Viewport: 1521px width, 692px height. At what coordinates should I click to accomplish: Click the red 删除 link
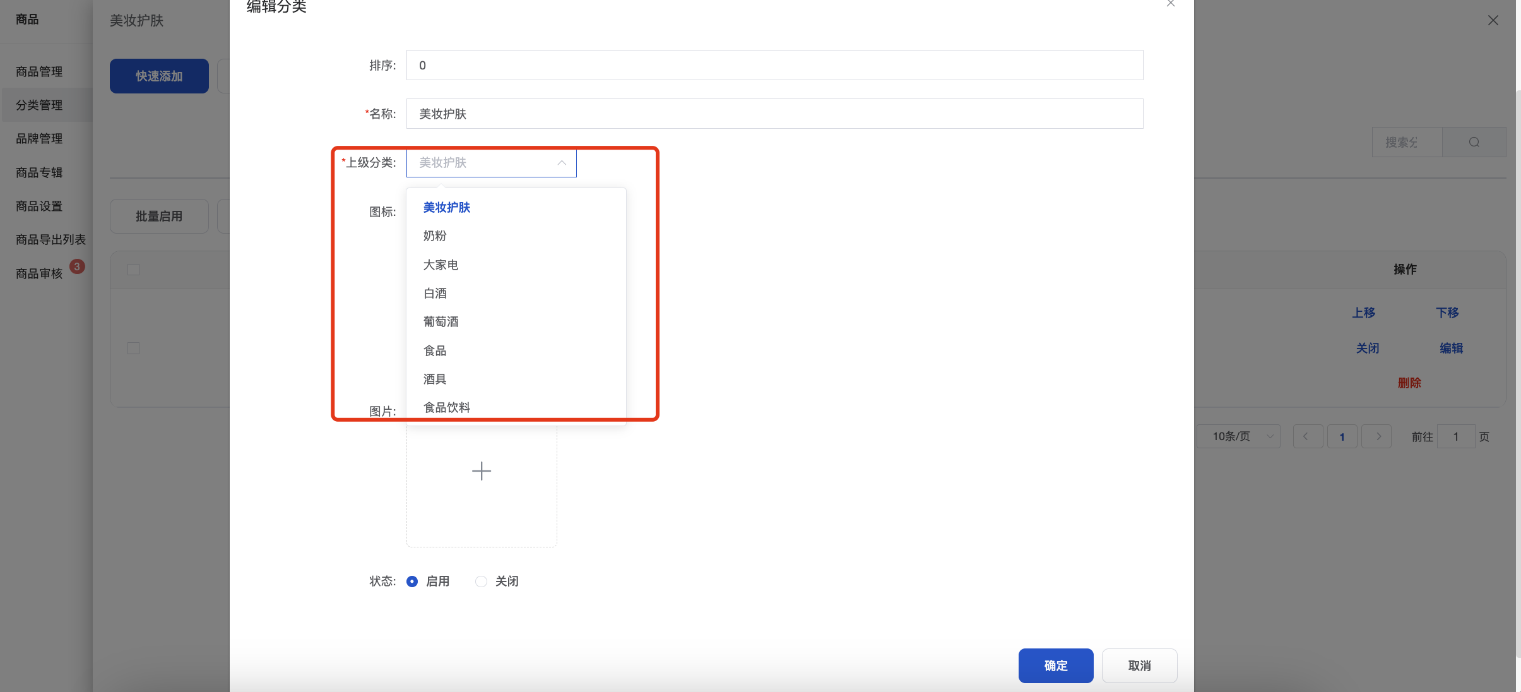(1409, 383)
